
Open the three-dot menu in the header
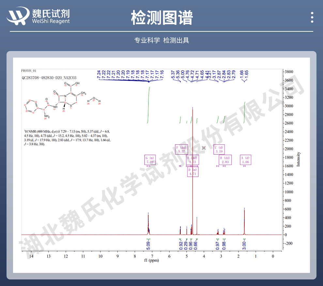[x=312, y=17]
